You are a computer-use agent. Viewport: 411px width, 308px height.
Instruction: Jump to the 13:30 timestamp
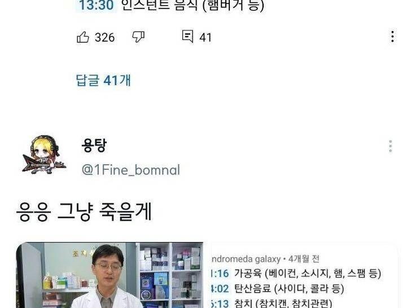(x=96, y=5)
